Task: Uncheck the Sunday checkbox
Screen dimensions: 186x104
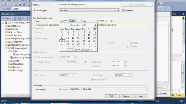Action: point(128,46)
